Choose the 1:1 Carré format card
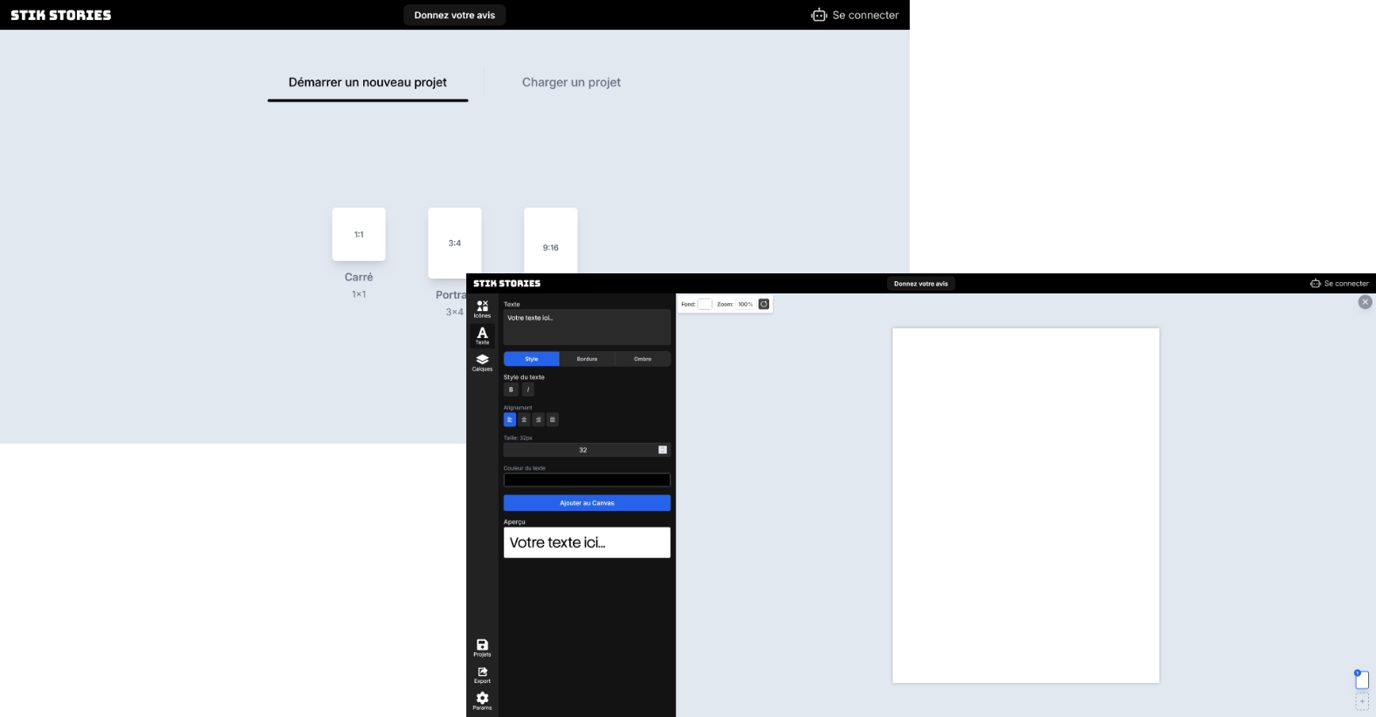Viewport: 1376px width, 717px height. pyautogui.click(x=359, y=234)
